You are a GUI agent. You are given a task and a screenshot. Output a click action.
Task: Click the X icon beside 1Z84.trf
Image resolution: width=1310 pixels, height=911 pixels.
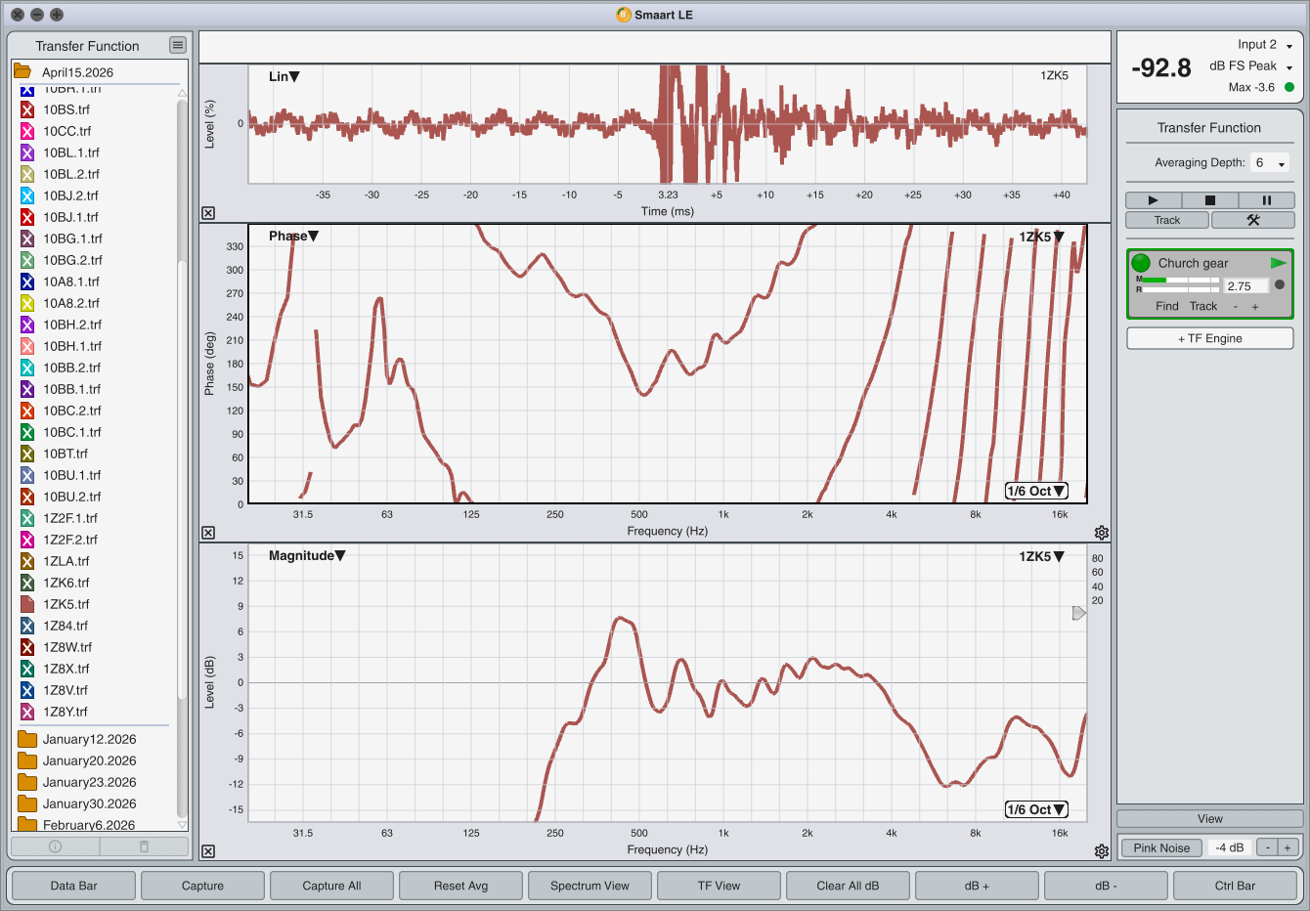[27, 626]
